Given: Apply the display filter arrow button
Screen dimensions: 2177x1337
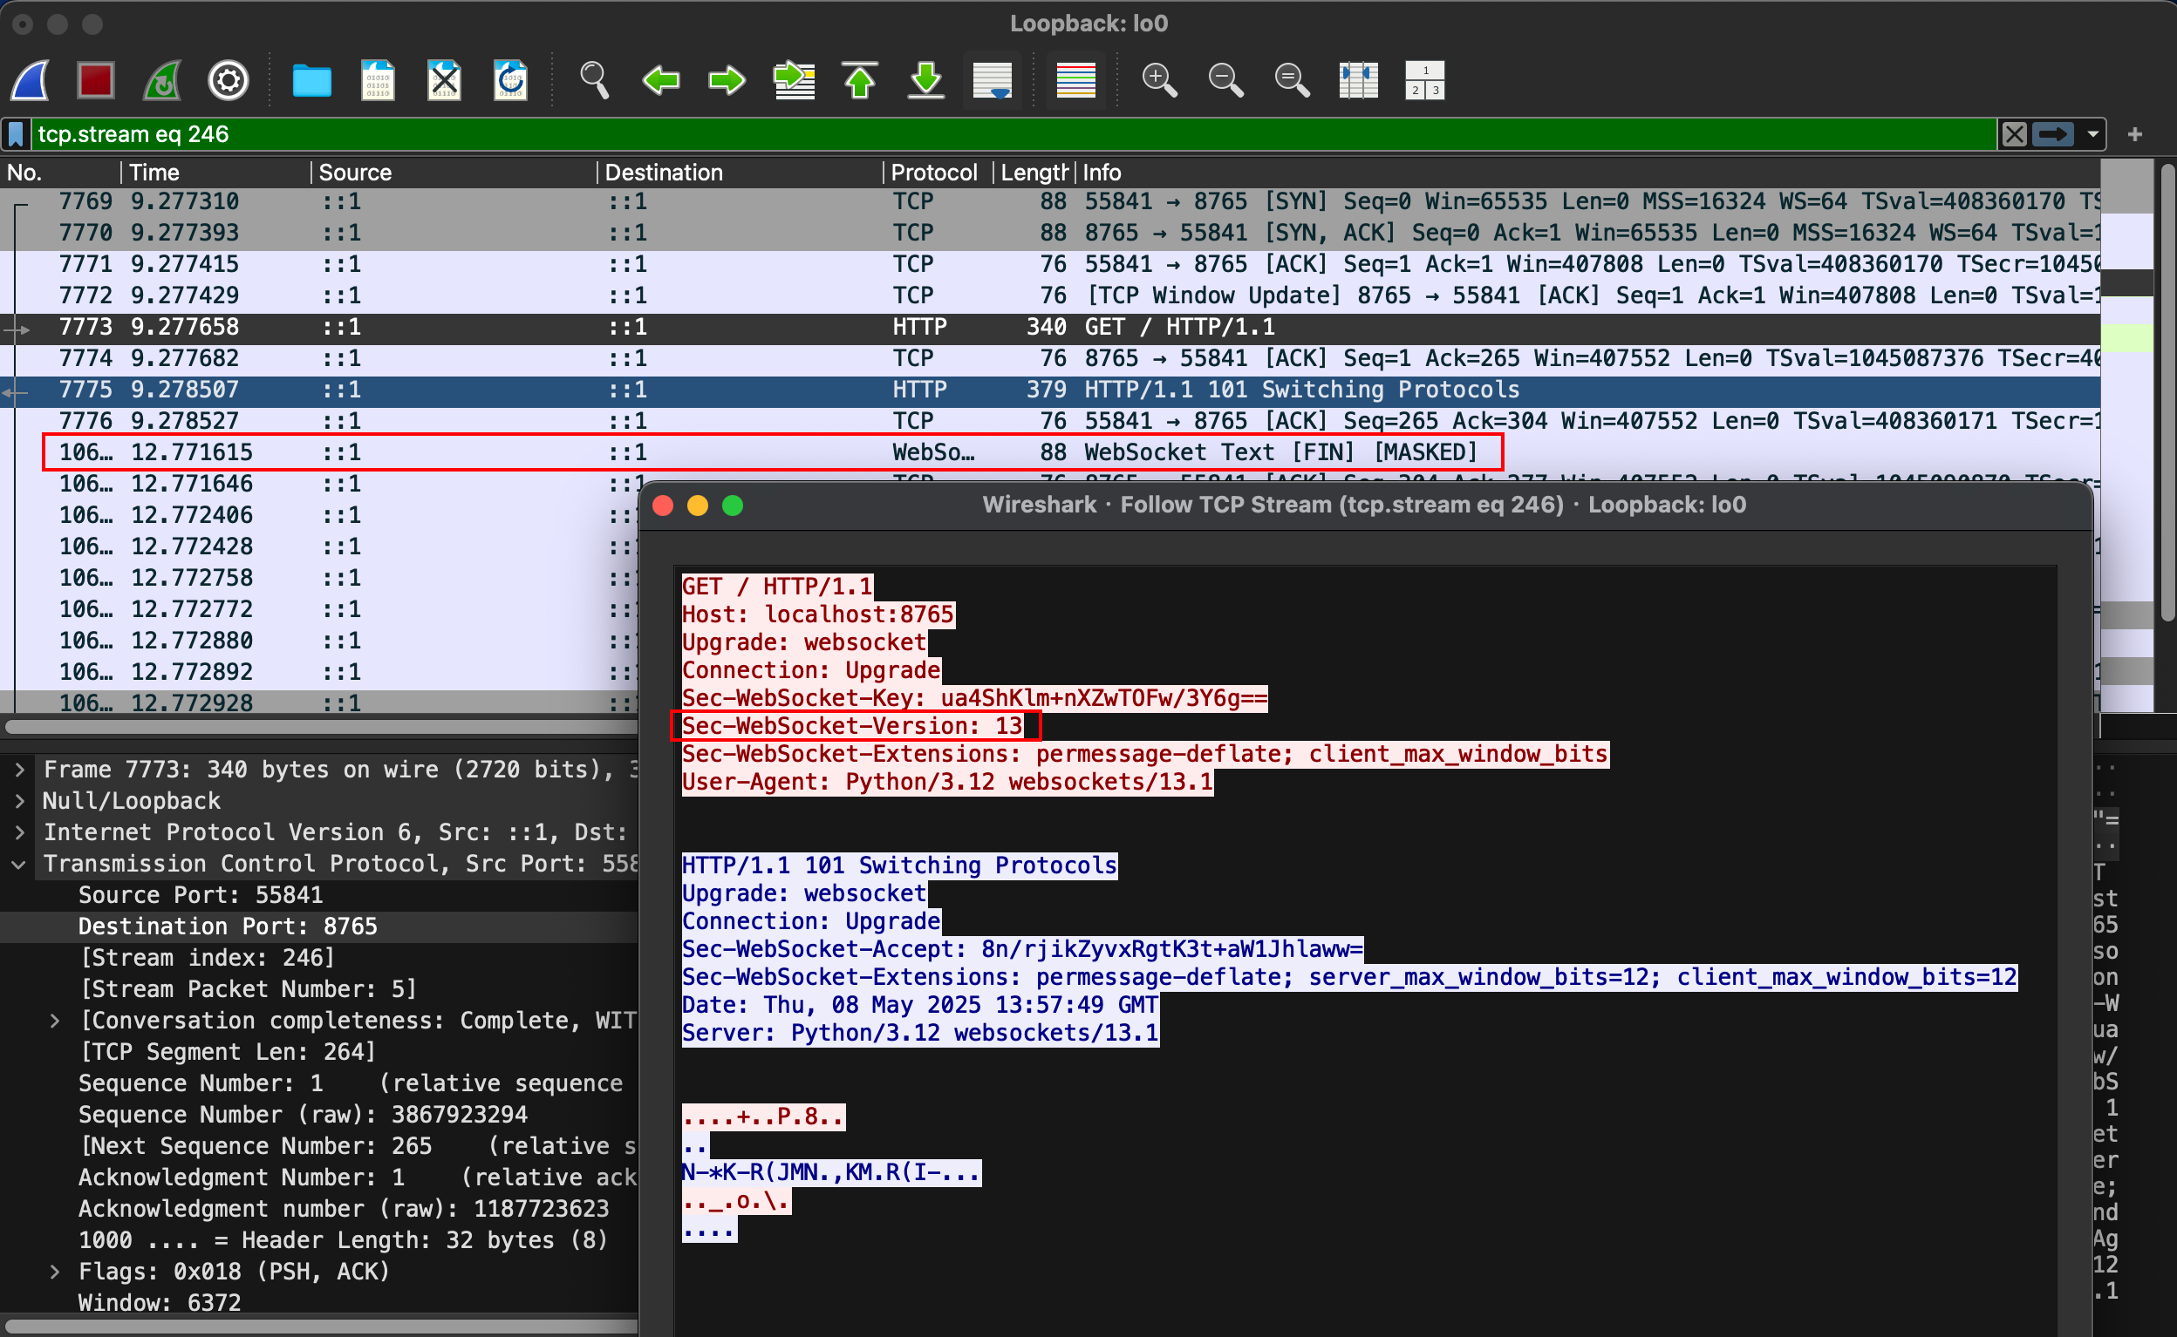Looking at the screenshot, I should 2053,134.
